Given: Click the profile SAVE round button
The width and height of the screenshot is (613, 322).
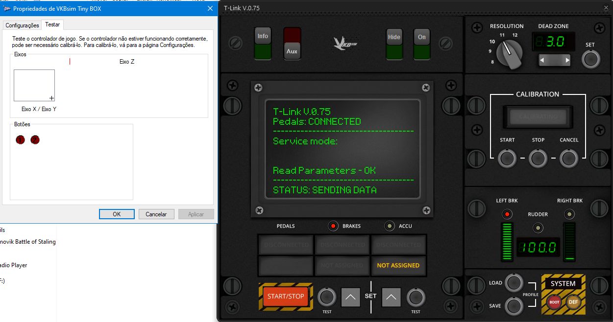Looking at the screenshot, I should click(x=514, y=306).
